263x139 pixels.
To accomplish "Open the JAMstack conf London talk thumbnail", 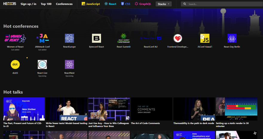I will (x=237, y=109).
